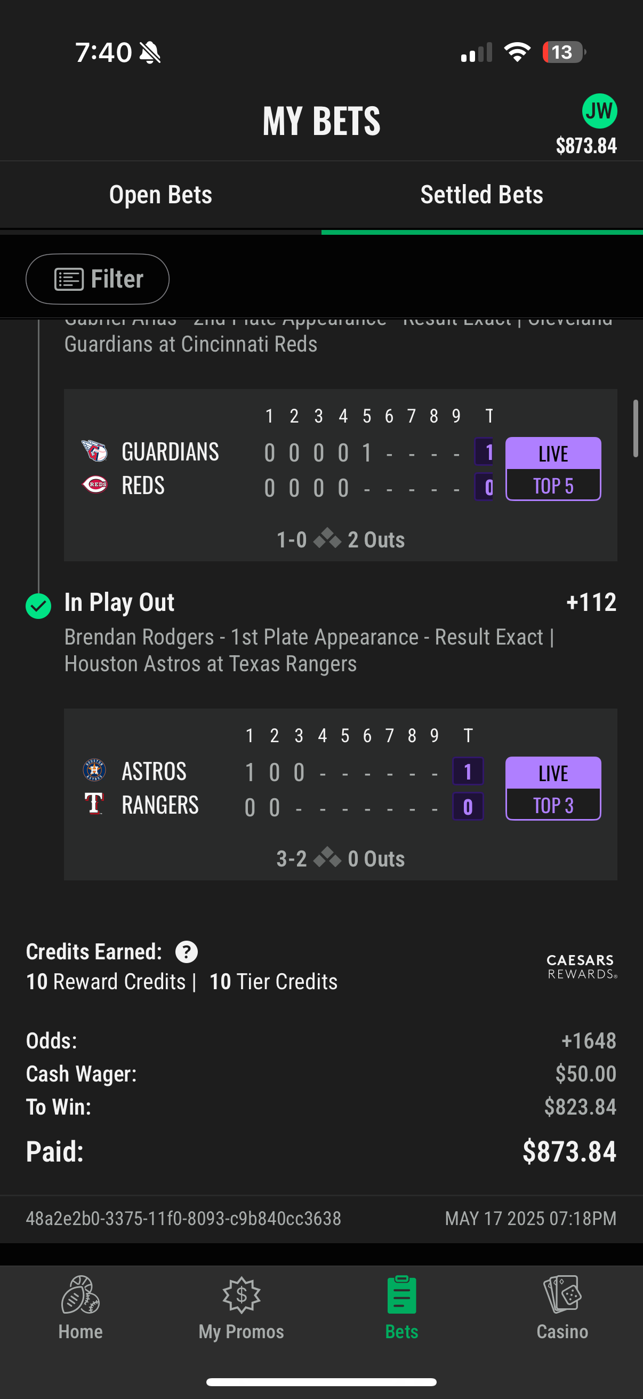Tap the Cleveland Guardians team logo
The height and width of the screenshot is (1399, 643).
[94, 451]
